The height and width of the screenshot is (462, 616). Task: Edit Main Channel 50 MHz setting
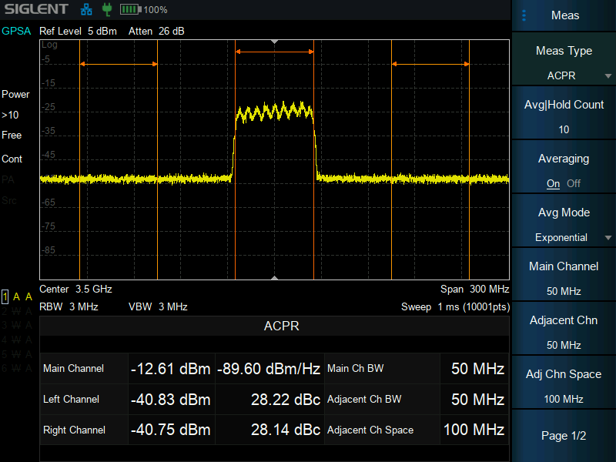pyautogui.click(x=564, y=275)
